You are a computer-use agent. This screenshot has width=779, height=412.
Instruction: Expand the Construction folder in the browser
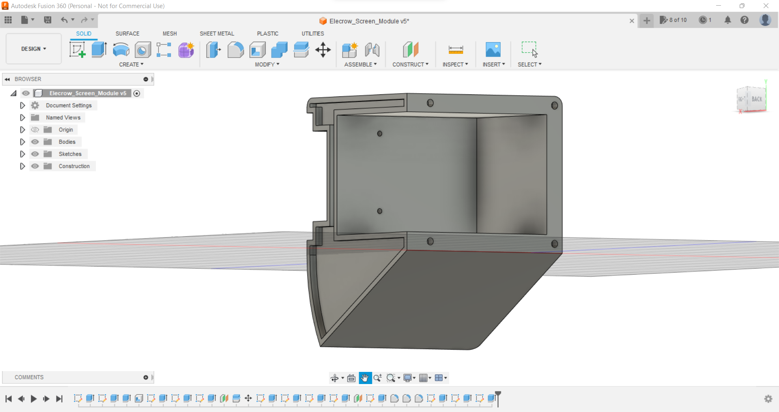click(22, 166)
